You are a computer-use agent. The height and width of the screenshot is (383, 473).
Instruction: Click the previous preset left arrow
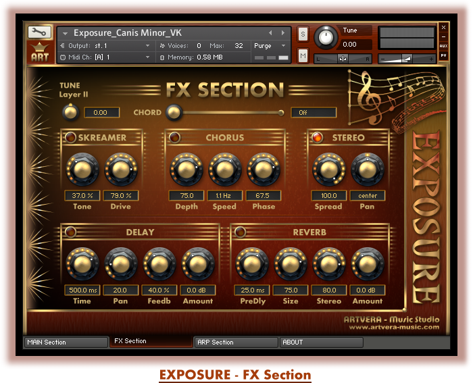coord(271,32)
